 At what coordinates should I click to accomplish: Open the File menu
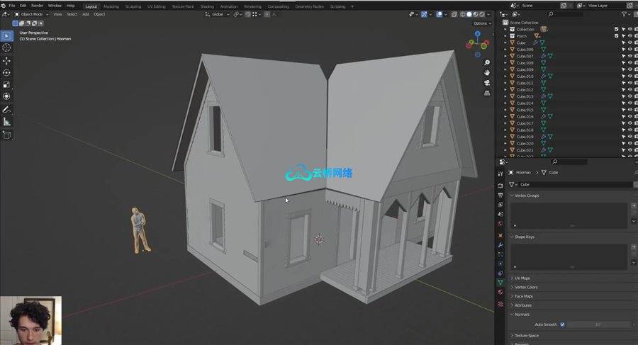[x=12, y=6]
